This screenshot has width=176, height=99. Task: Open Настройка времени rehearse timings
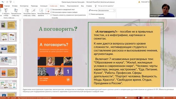41,12
